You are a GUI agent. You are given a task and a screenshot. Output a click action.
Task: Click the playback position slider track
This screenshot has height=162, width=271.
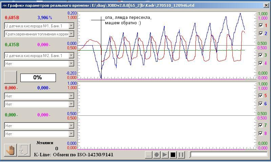click(x=229, y=155)
